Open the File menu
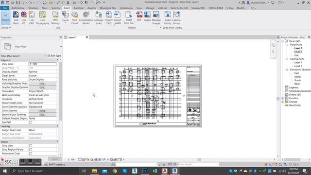The image size is (311, 175). [x=4, y=8]
